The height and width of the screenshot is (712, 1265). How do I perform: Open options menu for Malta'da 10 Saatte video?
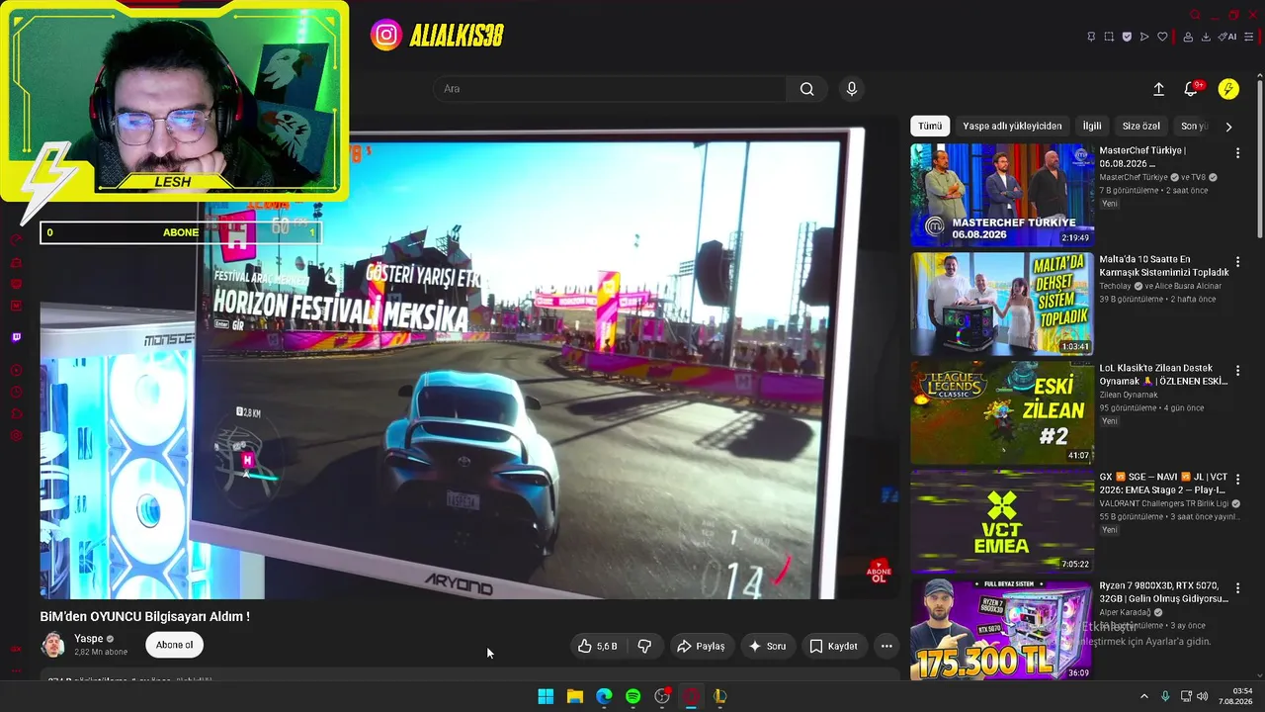(1237, 262)
